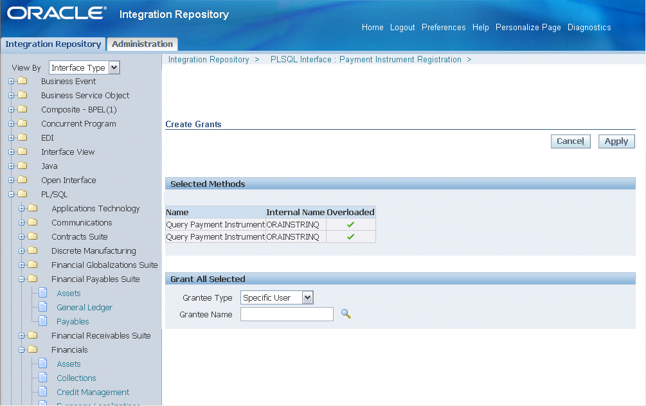Click the Applications Technology folder icon
Screen dimensions: 646x406
pyautogui.click(x=33, y=208)
